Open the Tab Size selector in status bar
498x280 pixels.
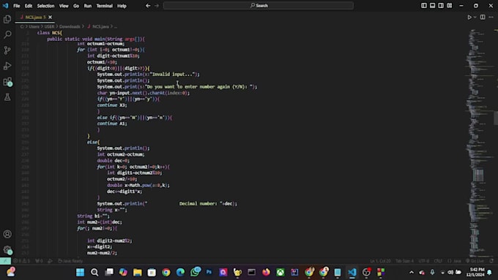404,261
